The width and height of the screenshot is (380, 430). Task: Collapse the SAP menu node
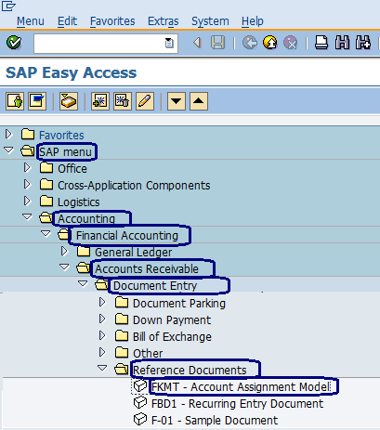[8, 150]
